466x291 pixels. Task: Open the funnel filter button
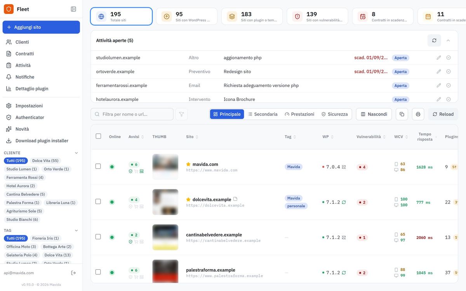pos(181,114)
